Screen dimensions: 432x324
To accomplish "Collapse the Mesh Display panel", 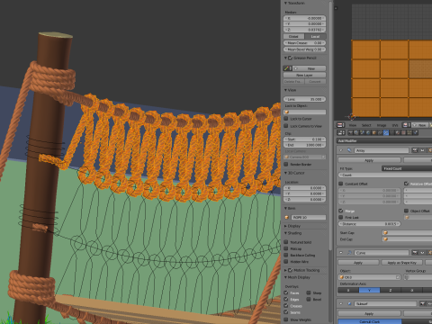I will click(285, 277).
